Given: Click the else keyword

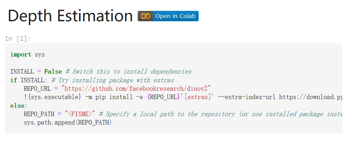Looking at the screenshot, I should click(x=18, y=106).
